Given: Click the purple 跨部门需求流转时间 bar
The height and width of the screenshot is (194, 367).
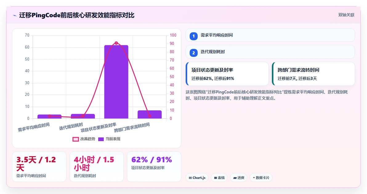Looking at the screenshot, I should 150,115.
